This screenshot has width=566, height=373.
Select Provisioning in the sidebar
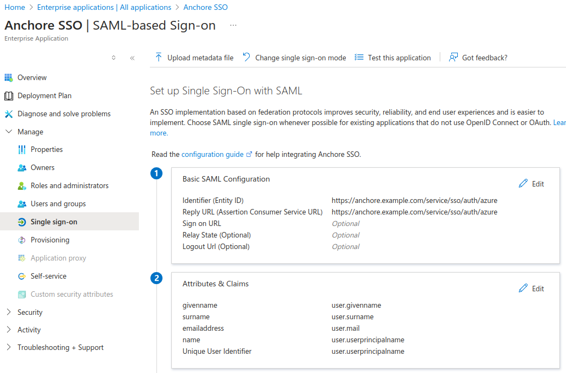coord(50,240)
